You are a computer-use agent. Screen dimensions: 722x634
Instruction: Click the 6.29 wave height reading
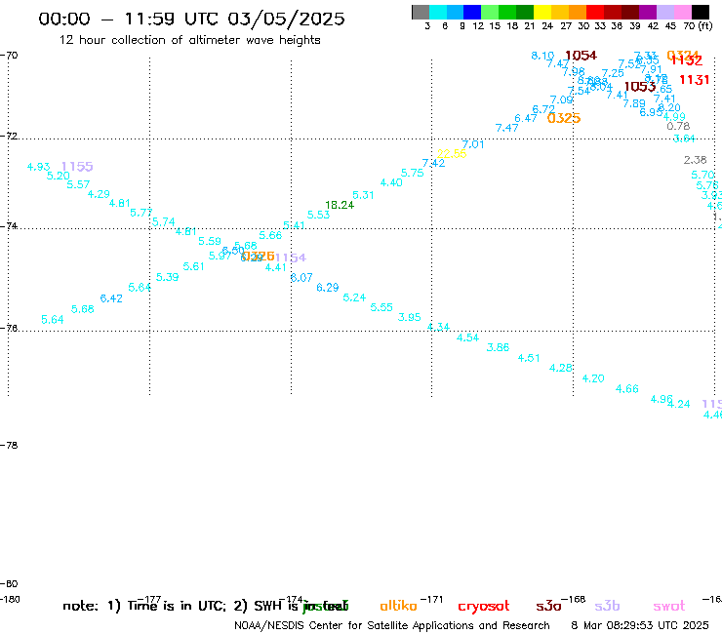tap(328, 288)
